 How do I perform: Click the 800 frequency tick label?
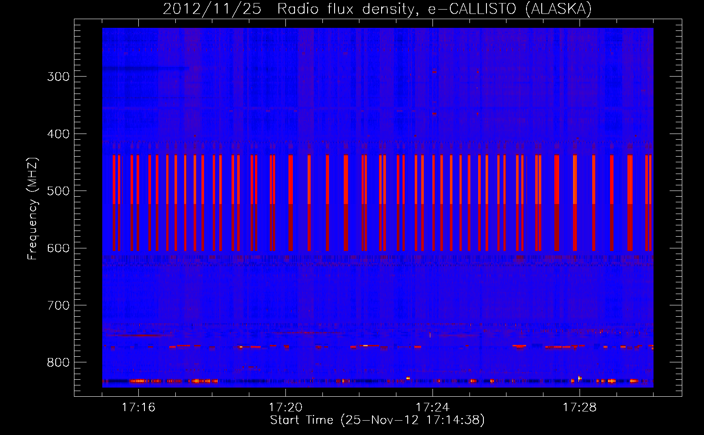point(58,363)
